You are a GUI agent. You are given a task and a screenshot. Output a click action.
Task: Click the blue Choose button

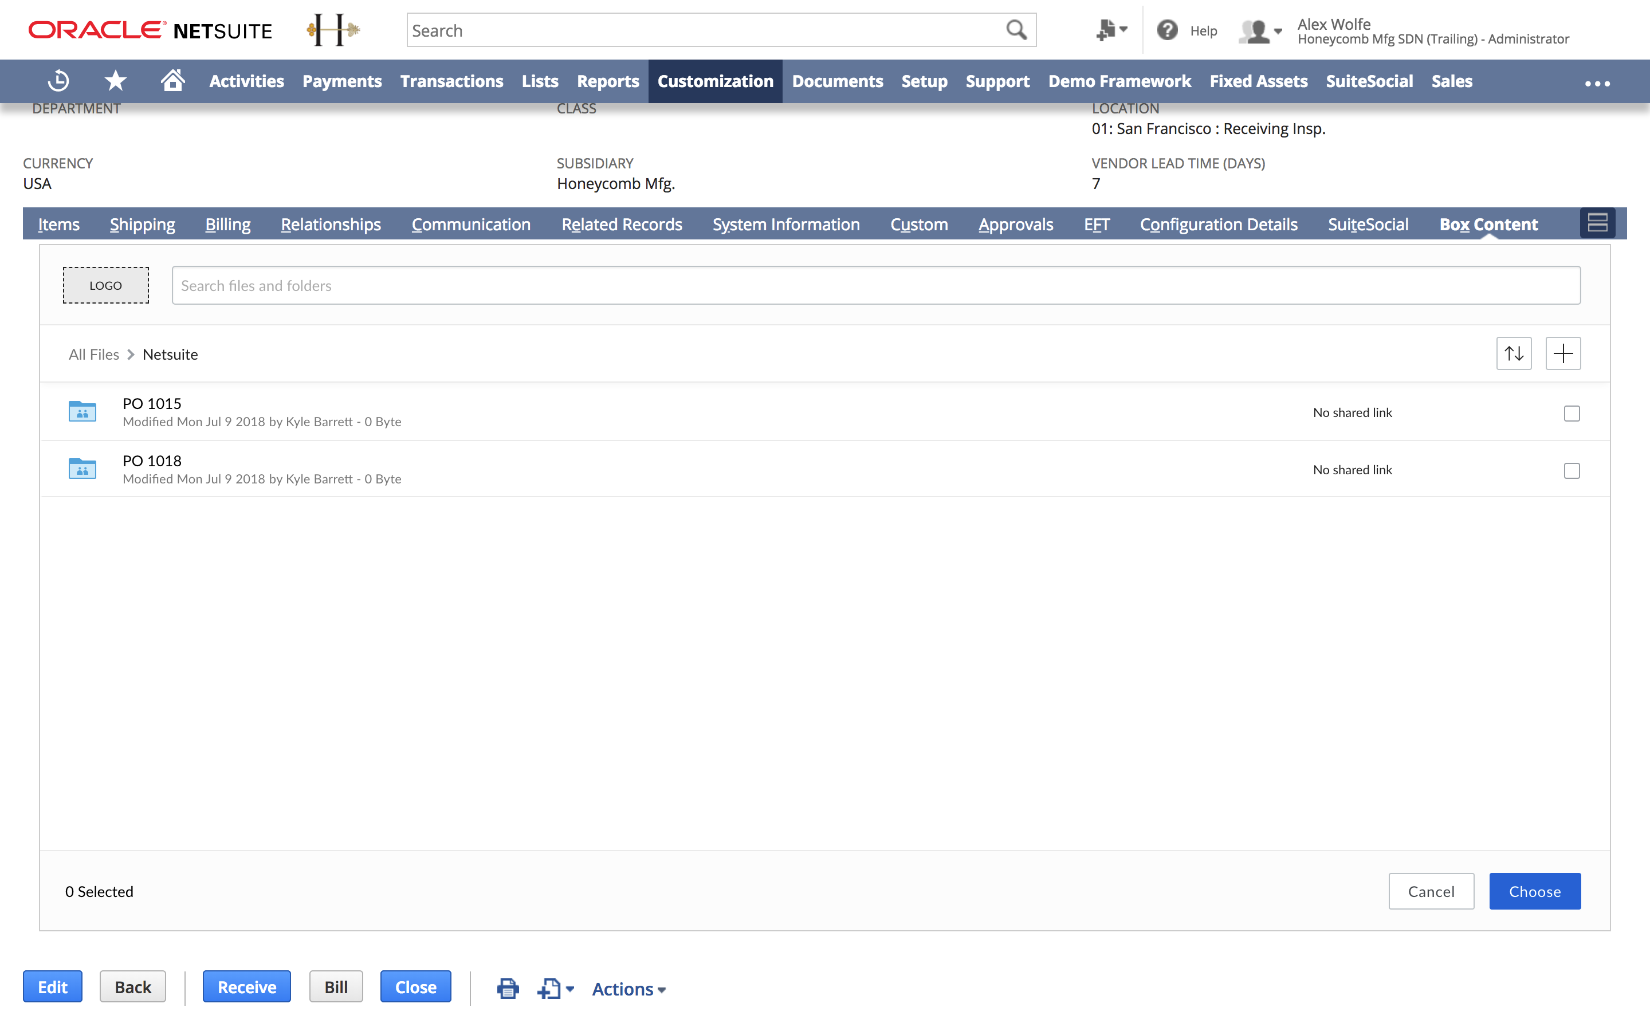coord(1534,891)
